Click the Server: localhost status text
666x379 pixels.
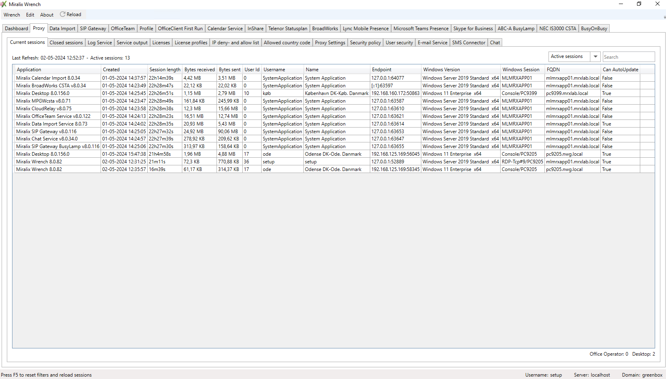(592, 375)
